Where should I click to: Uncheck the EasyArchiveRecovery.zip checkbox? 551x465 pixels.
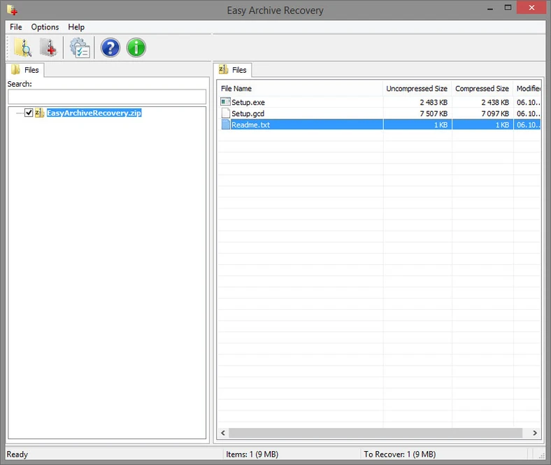(x=29, y=113)
